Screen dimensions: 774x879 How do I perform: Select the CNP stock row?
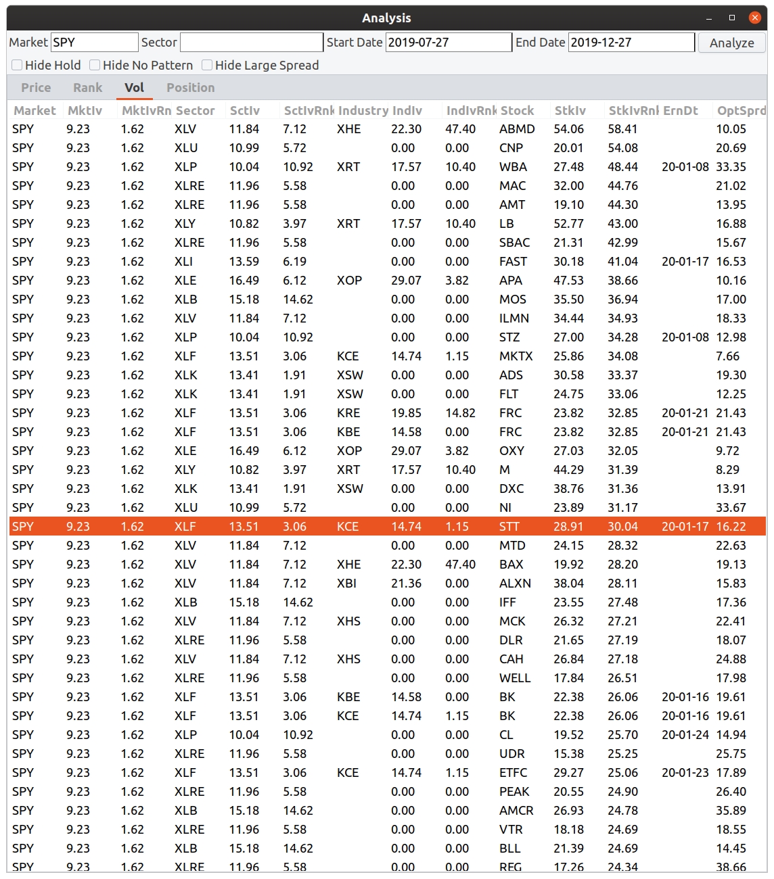[388, 148]
